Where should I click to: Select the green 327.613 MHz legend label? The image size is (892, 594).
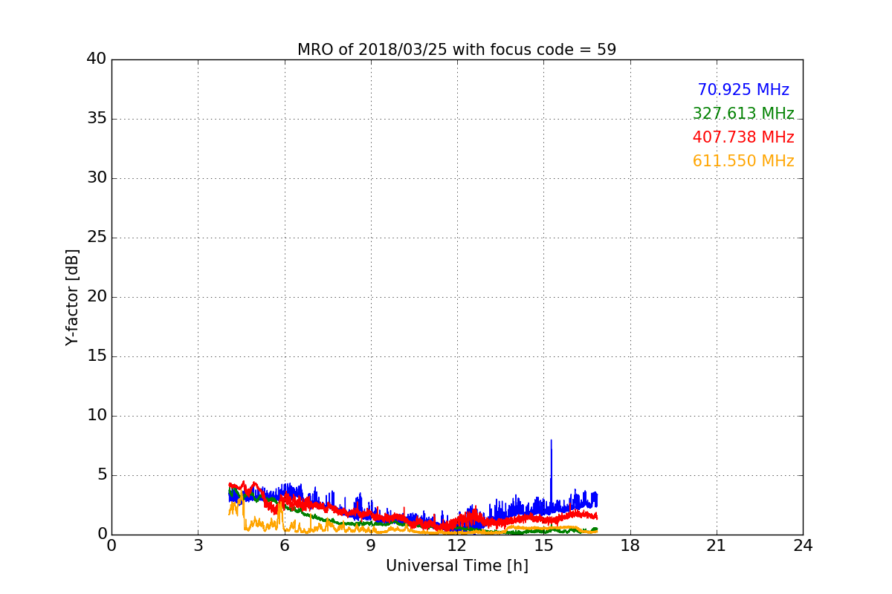(743, 114)
